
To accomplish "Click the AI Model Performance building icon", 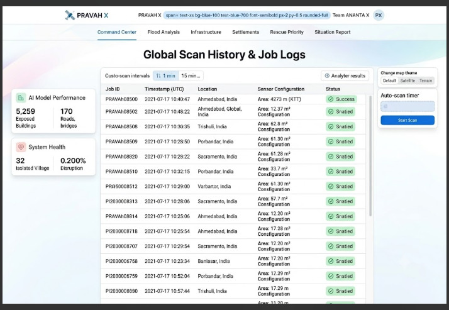I will [21, 98].
